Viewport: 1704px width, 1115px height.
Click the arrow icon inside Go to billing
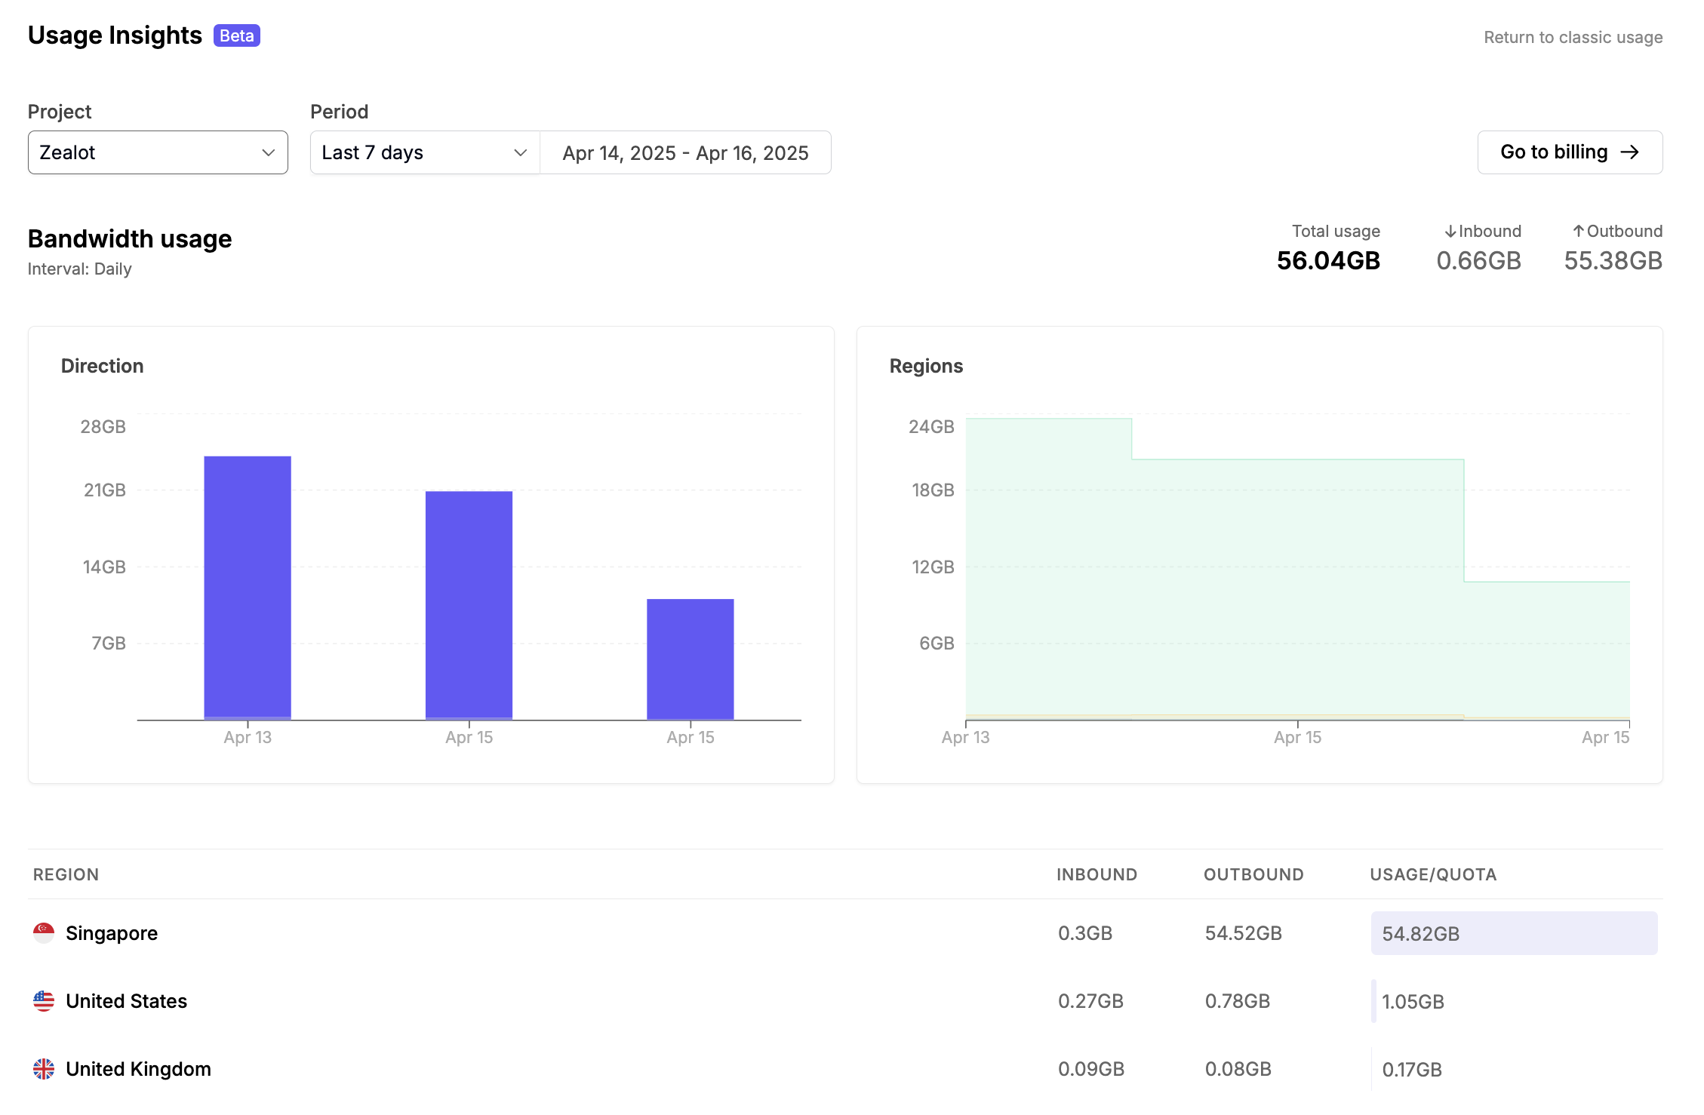click(1632, 152)
